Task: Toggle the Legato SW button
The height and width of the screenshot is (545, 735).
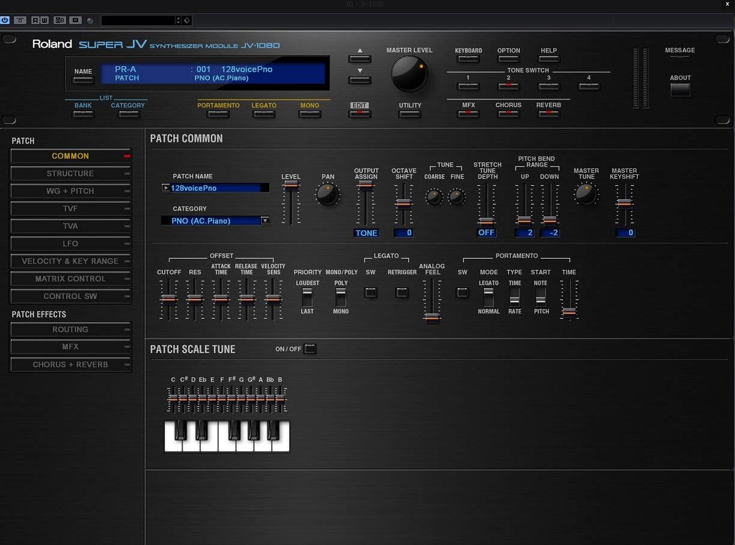Action: 371,292
